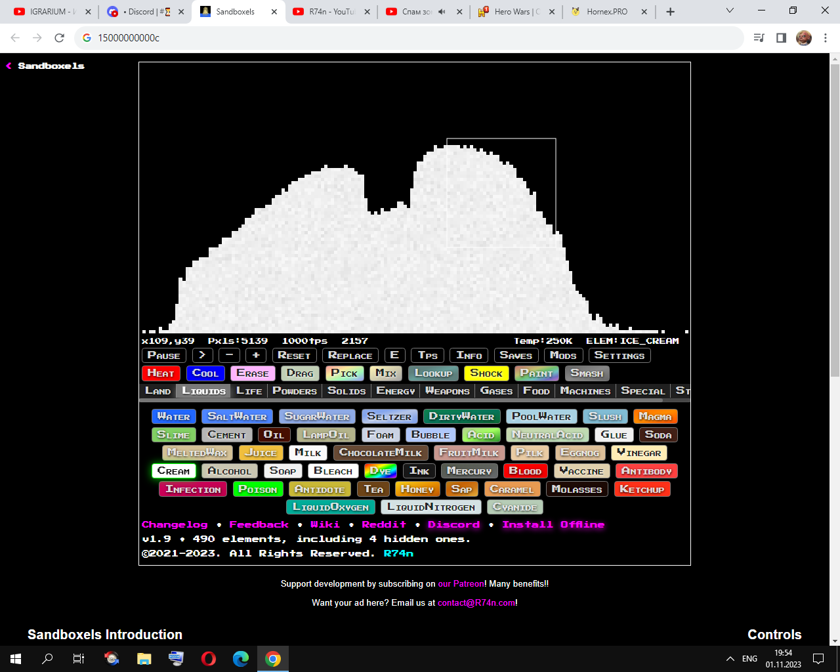Visit the Patreon link
The height and width of the screenshot is (672, 840).
click(461, 584)
